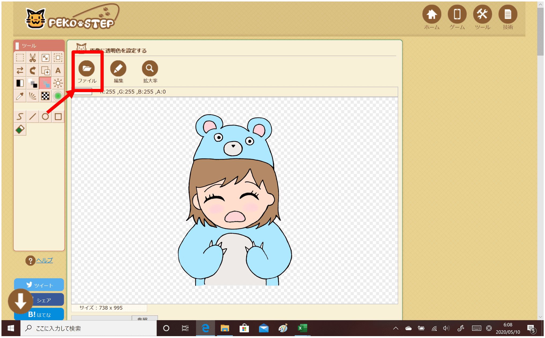Image resolution: width=545 pixels, height=338 pixels.
Task: Select the black-and-white monochrome tool
Action: click(20, 83)
